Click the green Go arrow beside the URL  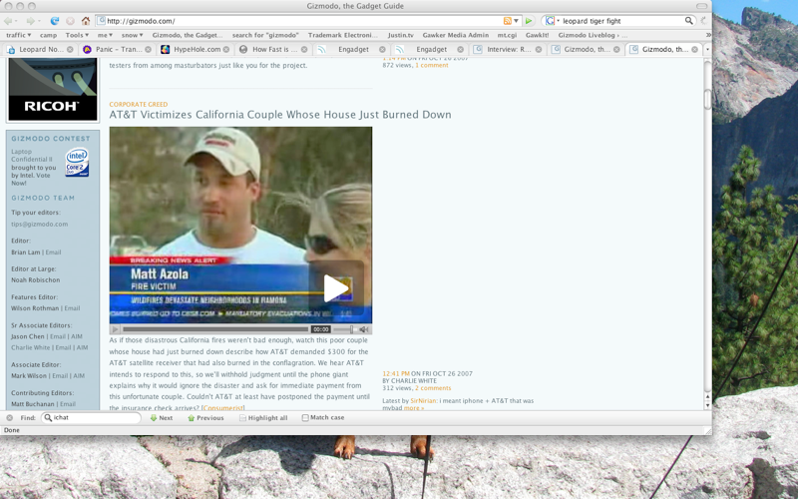click(529, 21)
